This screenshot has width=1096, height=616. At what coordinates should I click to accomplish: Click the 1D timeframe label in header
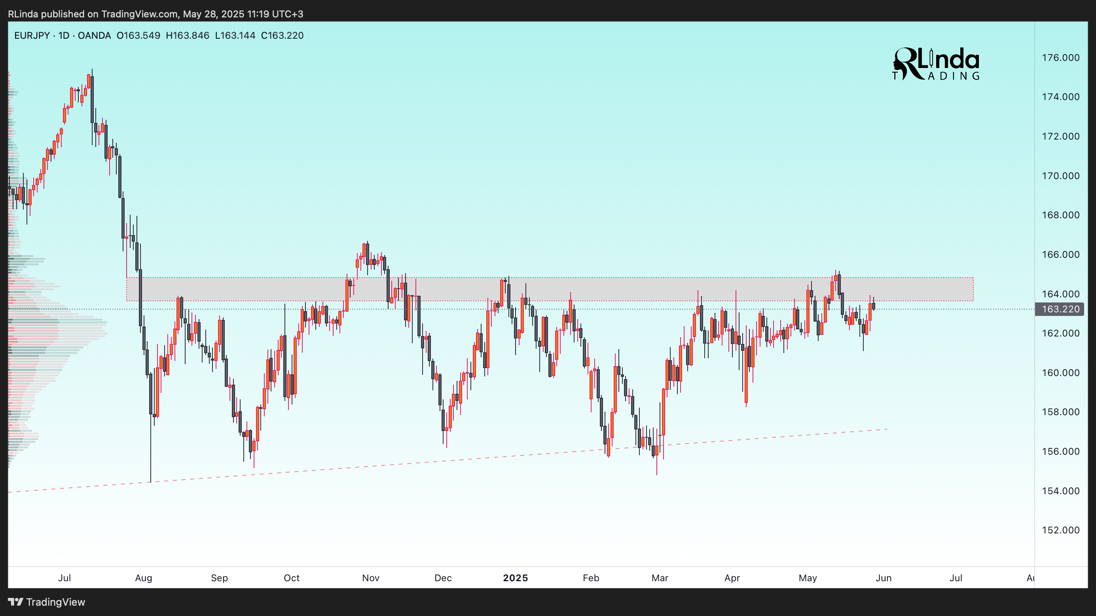coord(64,35)
